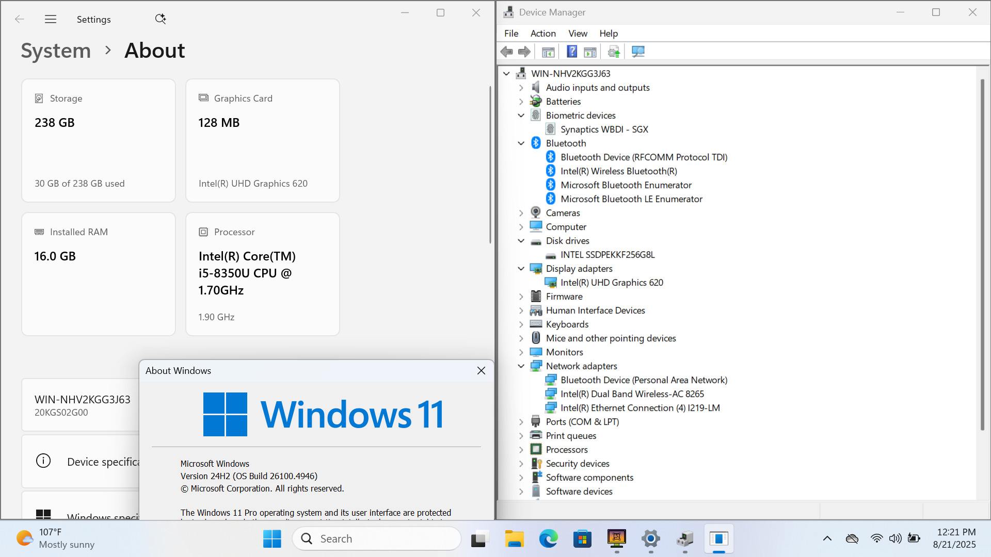This screenshot has height=557, width=991.
Task: Click the Installed RAM 16.0 GB card
Action: pyautogui.click(x=99, y=274)
